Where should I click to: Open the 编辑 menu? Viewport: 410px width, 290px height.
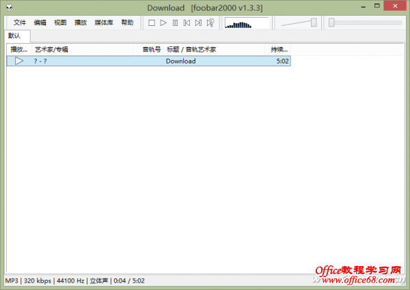coord(40,23)
